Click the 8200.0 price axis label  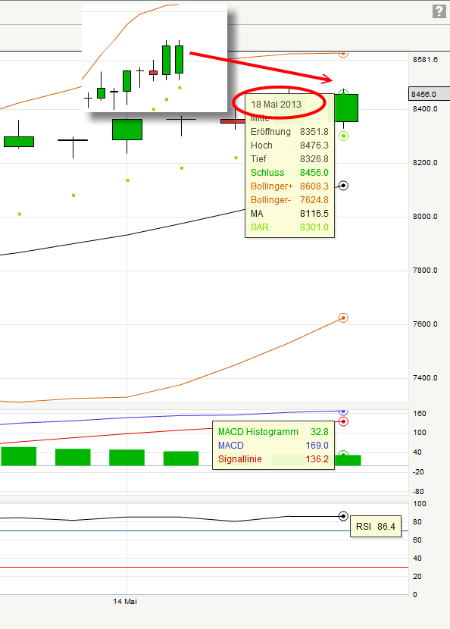425,162
